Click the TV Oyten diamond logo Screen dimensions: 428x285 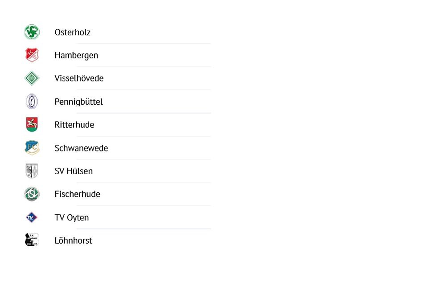tap(32, 217)
